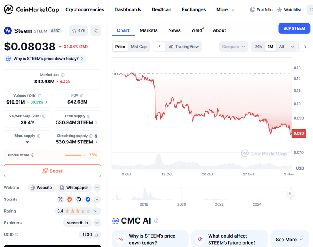Open the Compare dropdown
This screenshot has width=313, height=247.
[234, 47]
